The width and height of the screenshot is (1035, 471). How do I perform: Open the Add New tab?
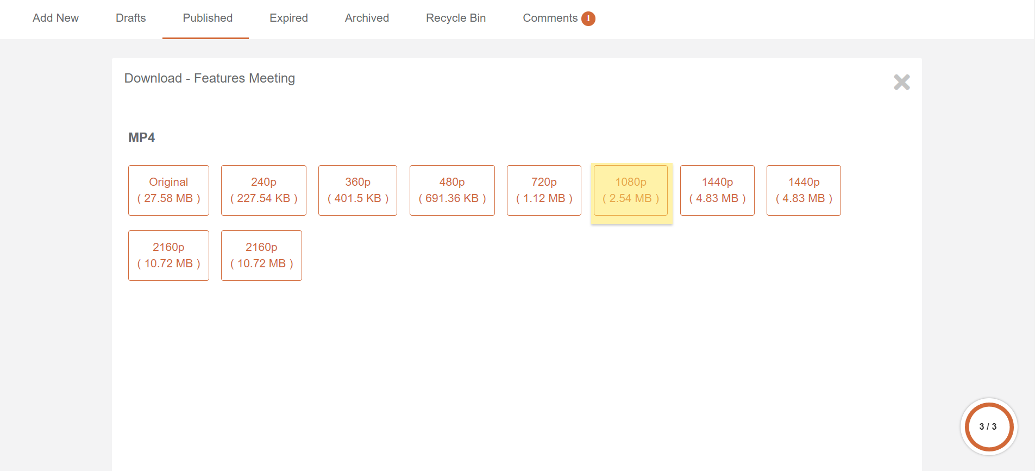tap(55, 18)
